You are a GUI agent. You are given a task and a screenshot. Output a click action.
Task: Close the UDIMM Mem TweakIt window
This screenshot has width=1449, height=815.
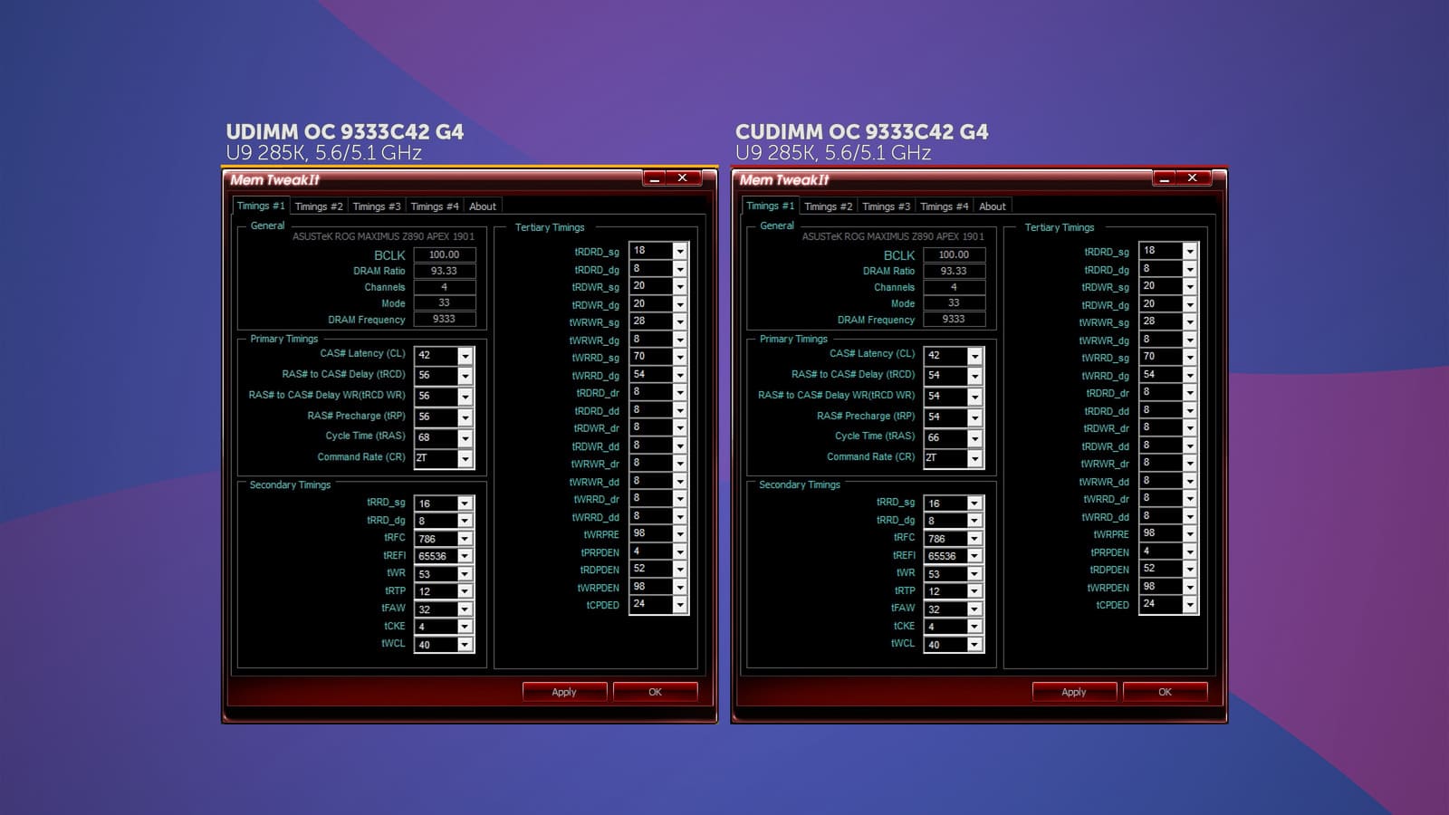pos(683,178)
